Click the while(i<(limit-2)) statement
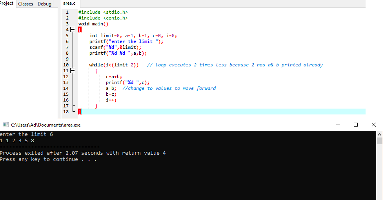This screenshot has width=384, height=200. pos(114,65)
